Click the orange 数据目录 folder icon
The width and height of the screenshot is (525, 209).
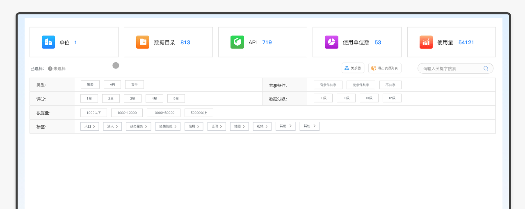[x=143, y=42]
